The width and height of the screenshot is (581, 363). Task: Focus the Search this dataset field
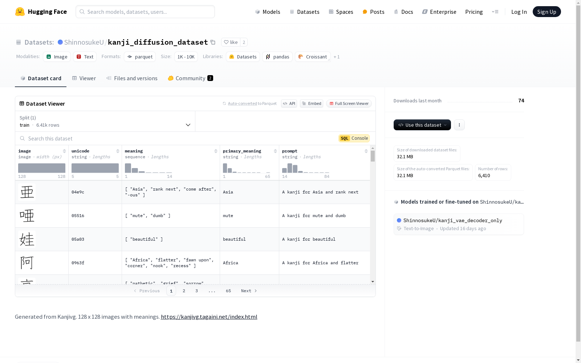177,138
